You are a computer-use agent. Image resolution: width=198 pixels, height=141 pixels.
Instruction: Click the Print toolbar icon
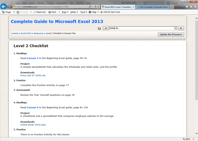coord(50,12)
